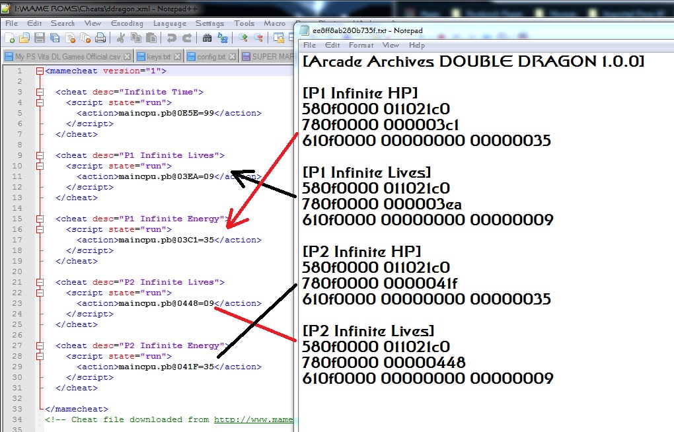Click line number 33 in the Notepad++ margin
674x432 pixels.
(17, 409)
